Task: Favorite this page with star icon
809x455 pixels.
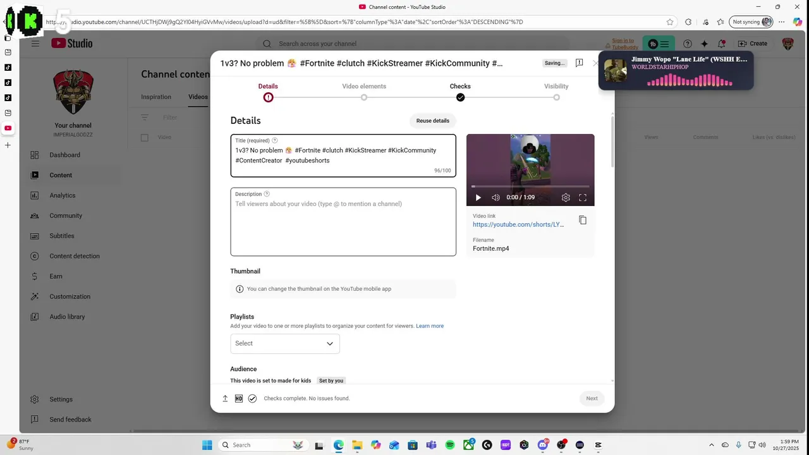Action: coord(670,21)
